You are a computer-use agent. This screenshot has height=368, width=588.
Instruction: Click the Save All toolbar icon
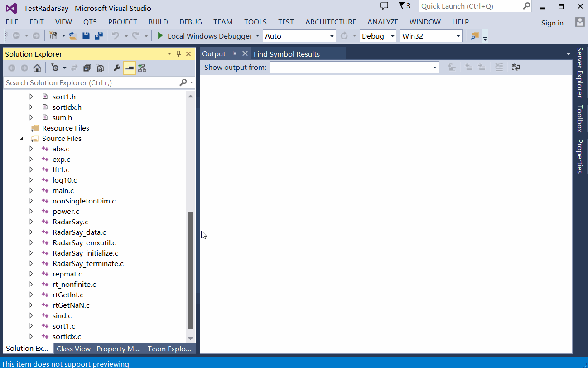(x=98, y=35)
